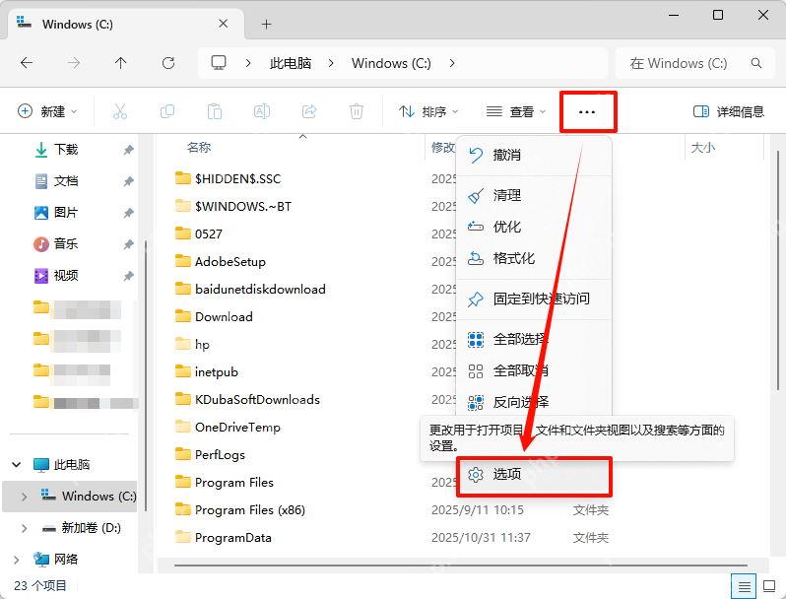Click the file list horizontal scrollbar
This screenshot has height=599, width=786.
point(460,566)
